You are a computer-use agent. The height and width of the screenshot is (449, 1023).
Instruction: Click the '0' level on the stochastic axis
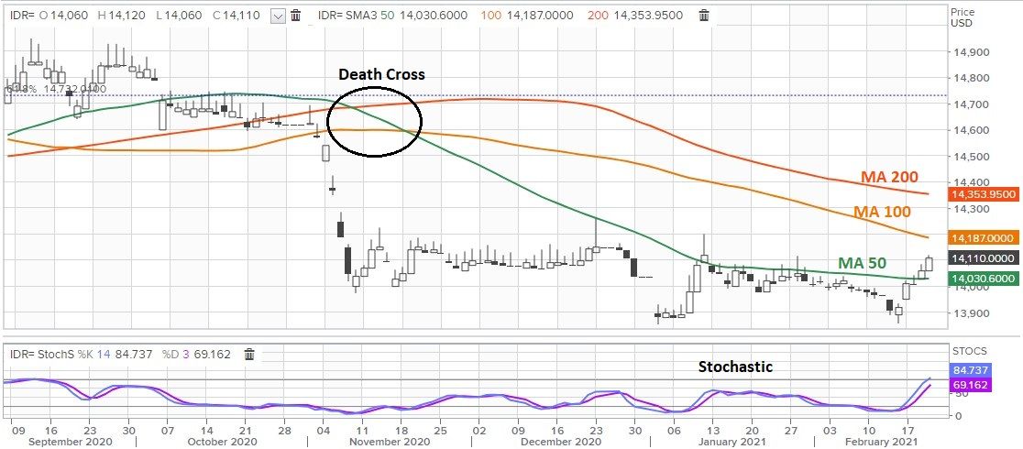coord(958,416)
